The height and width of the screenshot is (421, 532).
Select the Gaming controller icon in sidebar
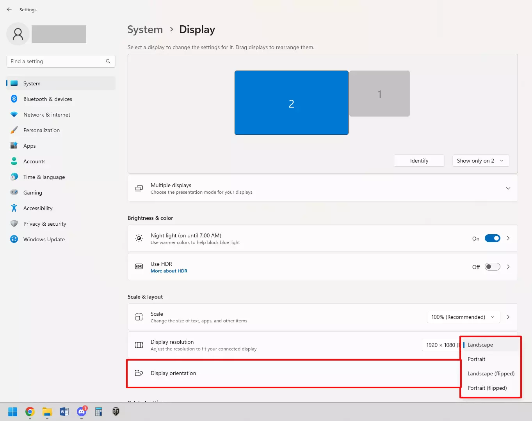[x=14, y=192]
